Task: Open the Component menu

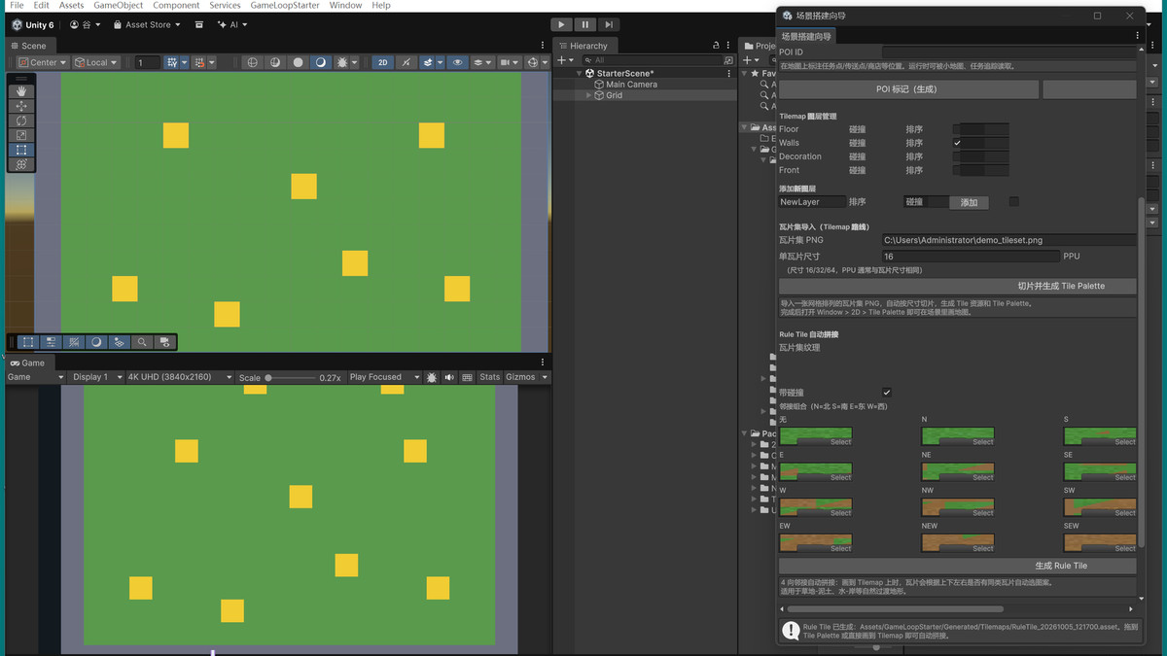Action: click(176, 5)
